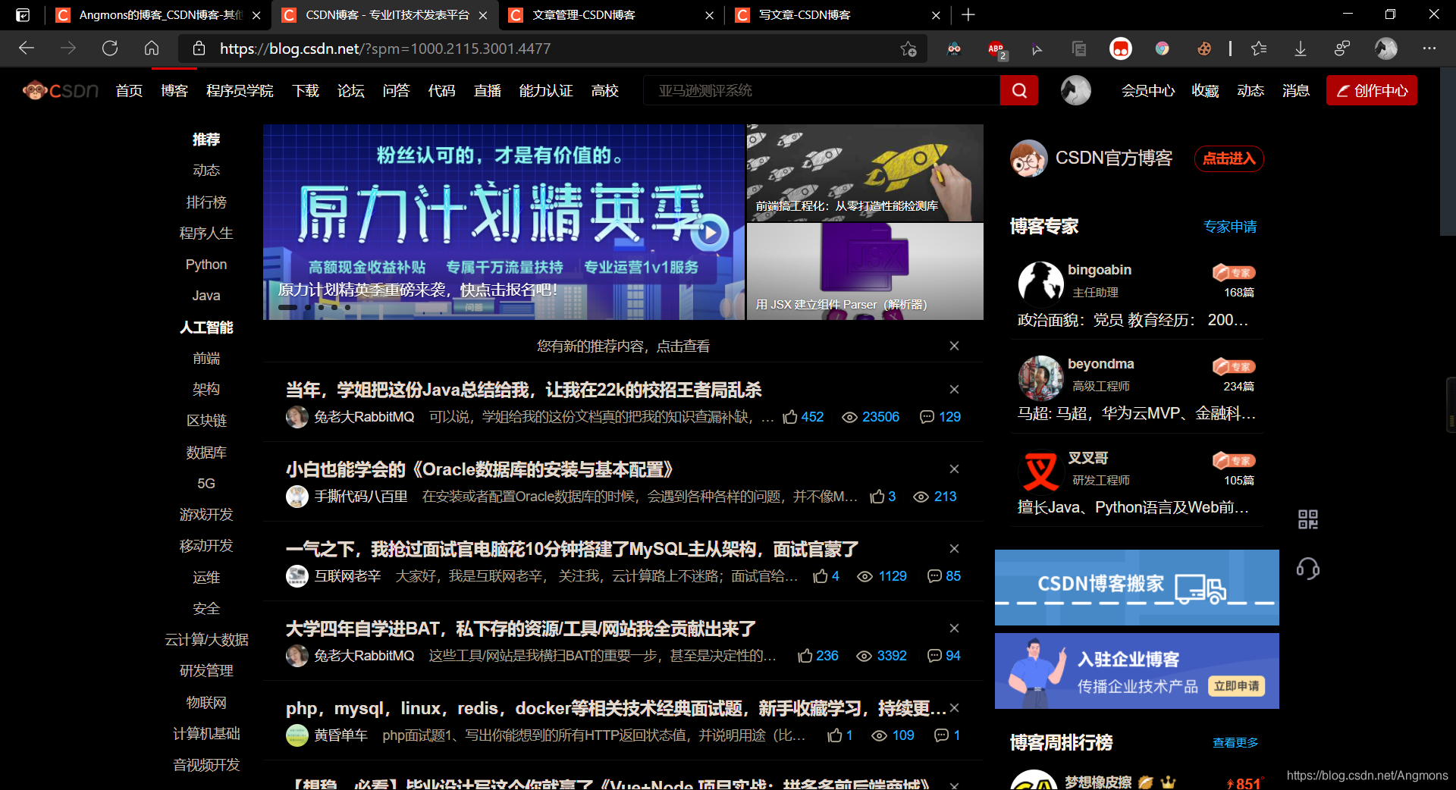Click the browser profile avatar icon
The width and height of the screenshot is (1456, 790).
pos(1385,49)
